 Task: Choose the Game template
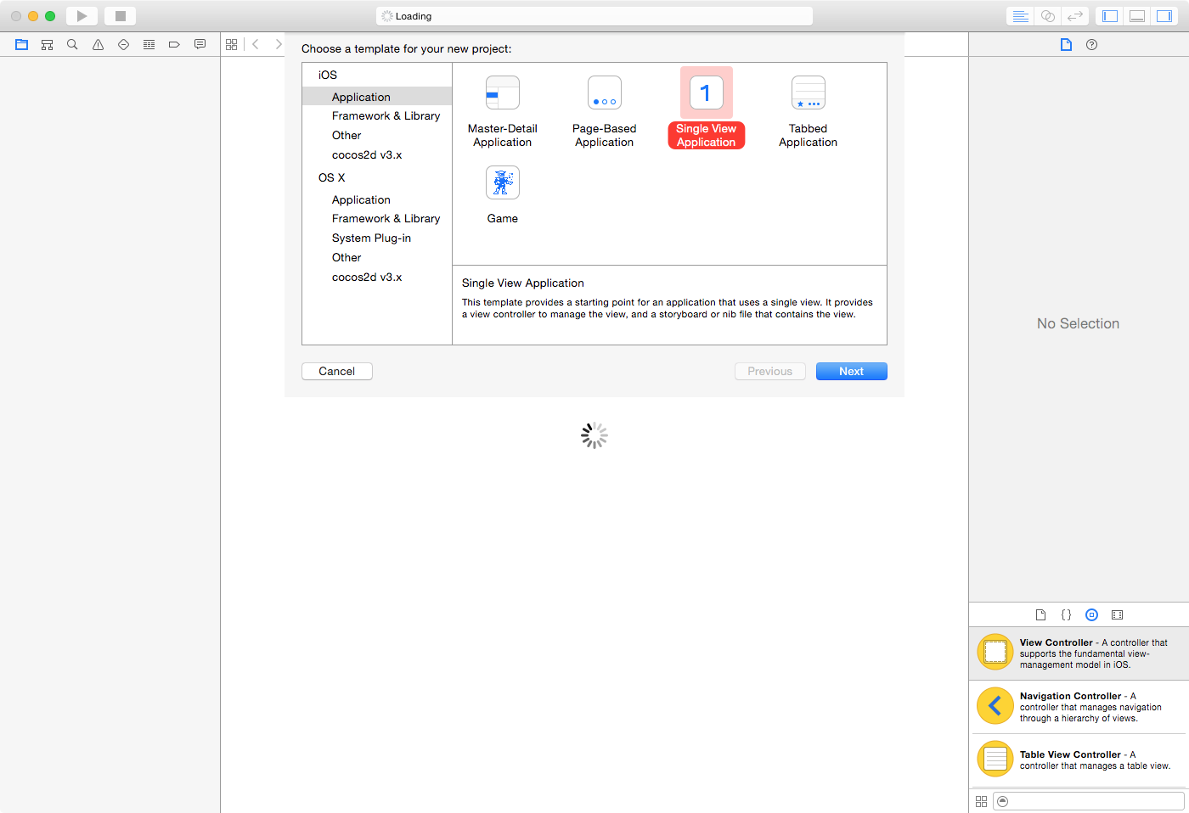click(x=503, y=195)
